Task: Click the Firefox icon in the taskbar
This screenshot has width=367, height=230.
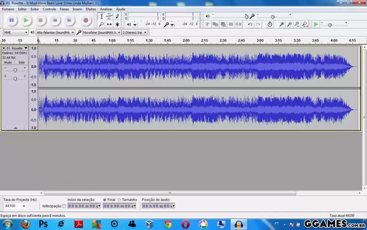Action: tap(25, 224)
